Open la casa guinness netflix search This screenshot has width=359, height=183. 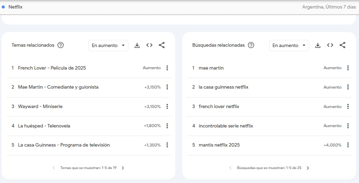[x=223, y=87]
